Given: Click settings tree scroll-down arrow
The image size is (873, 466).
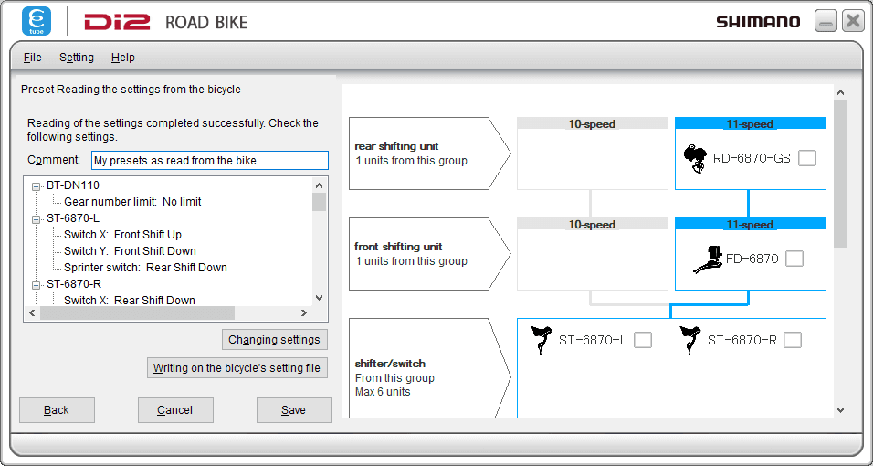Looking at the screenshot, I should click(319, 298).
